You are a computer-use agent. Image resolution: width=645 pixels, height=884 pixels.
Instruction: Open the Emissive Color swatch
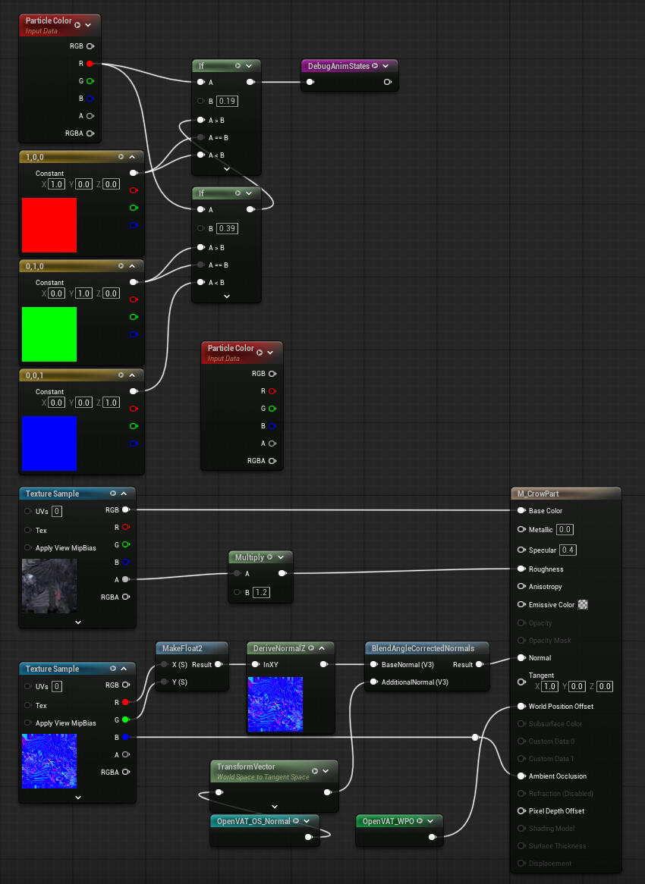tap(583, 605)
